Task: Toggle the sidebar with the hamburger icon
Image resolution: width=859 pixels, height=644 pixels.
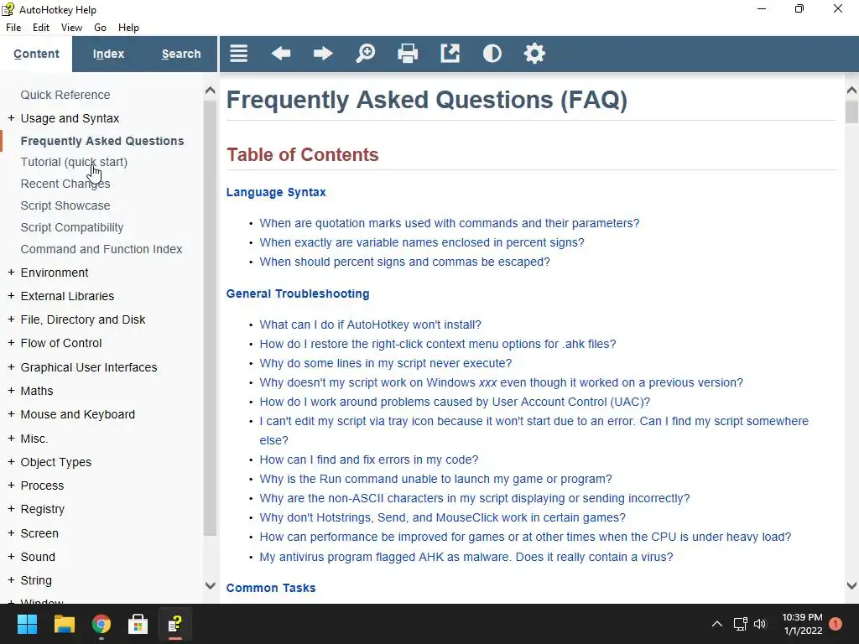Action: tap(238, 54)
